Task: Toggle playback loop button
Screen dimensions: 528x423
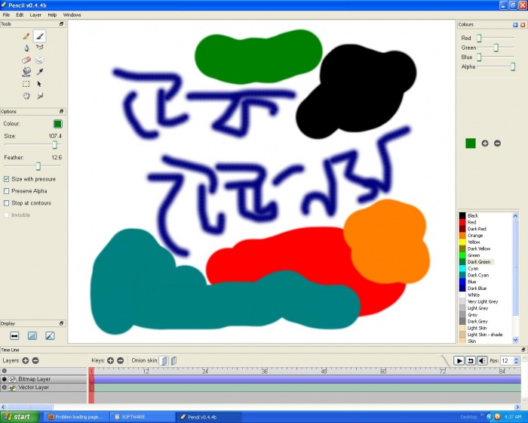Action: tap(471, 360)
